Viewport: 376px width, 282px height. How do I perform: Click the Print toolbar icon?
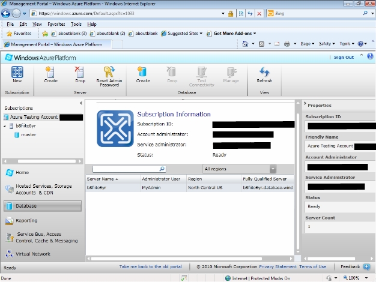pyautogui.click(x=287, y=44)
